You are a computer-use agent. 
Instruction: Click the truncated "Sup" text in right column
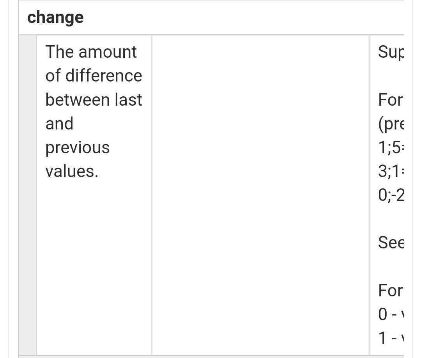coord(391,52)
